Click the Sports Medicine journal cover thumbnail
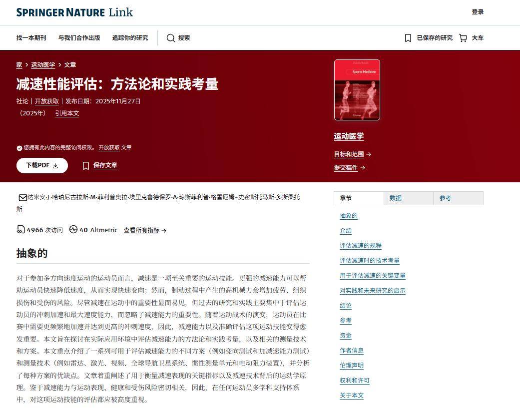This screenshot has height=415, width=520. (x=357, y=90)
